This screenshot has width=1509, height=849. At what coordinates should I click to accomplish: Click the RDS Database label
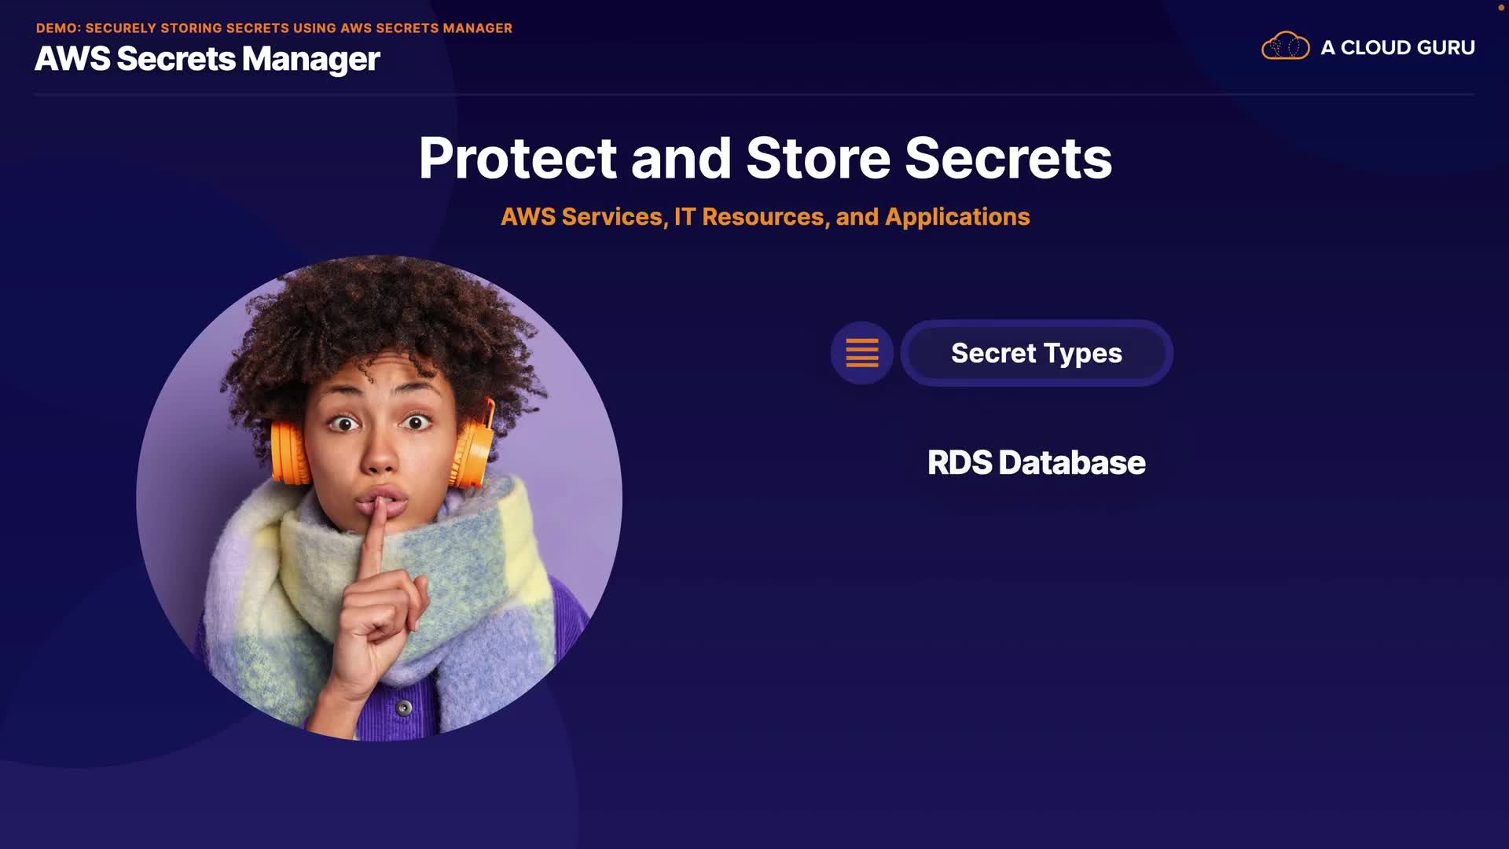tap(1037, 462)
